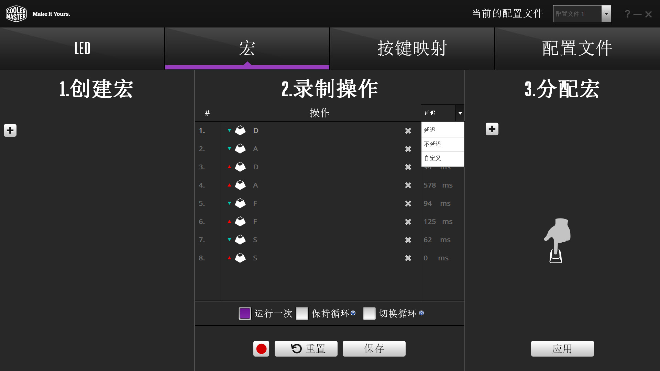
Task: Open the 配置文件 1 profile dropdown
Action: (606, 14)
